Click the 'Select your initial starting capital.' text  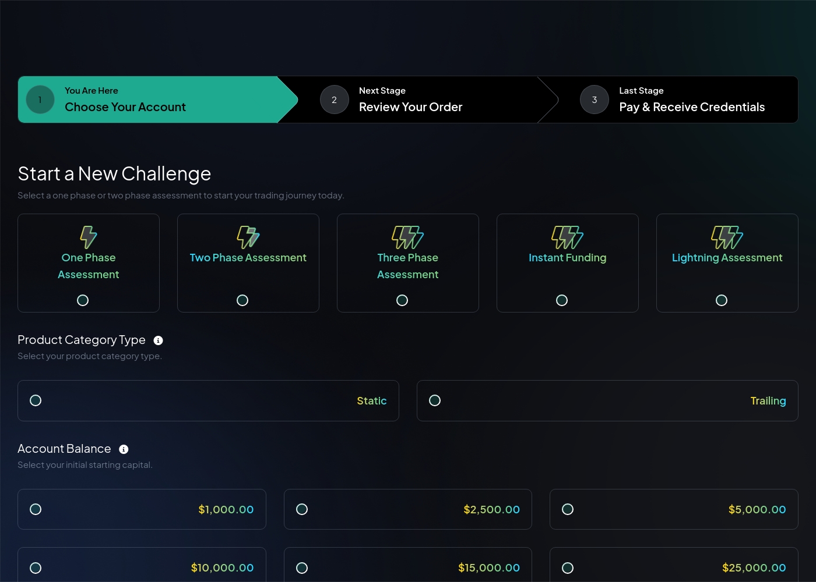tap(85, 465)
